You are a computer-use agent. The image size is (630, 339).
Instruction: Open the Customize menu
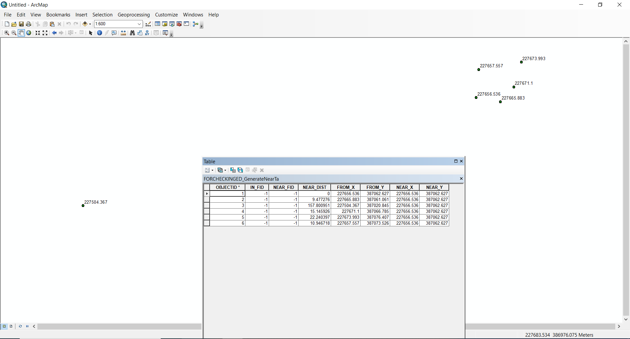(166, 15)
